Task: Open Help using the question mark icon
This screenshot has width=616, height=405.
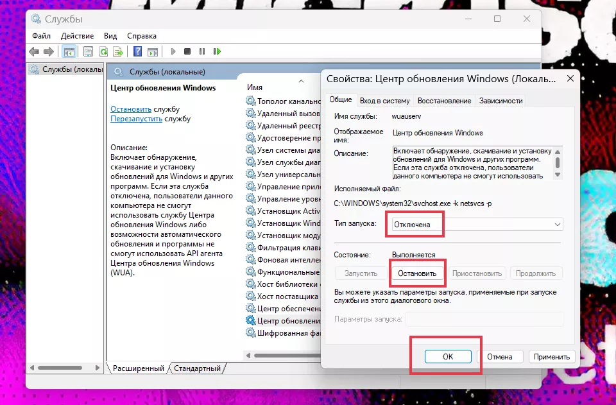Action: tap(139, 51)
